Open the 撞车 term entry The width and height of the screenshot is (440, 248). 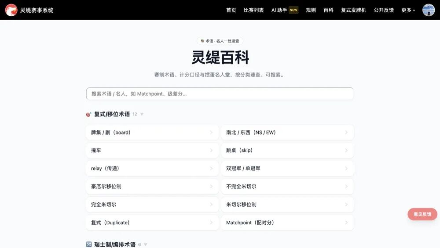(152, 150)
